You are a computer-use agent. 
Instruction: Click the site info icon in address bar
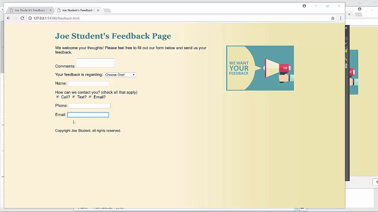pos(30,18)
